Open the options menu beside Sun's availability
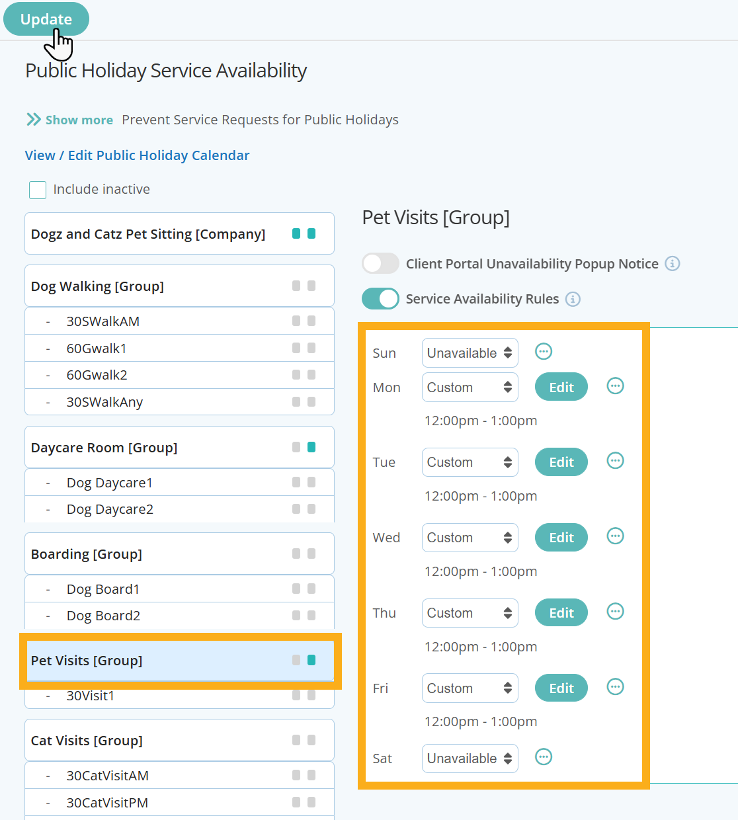Screen dimensions: 738x820 544,351
